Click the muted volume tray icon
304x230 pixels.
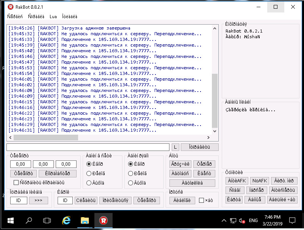(x=242, y=221)
